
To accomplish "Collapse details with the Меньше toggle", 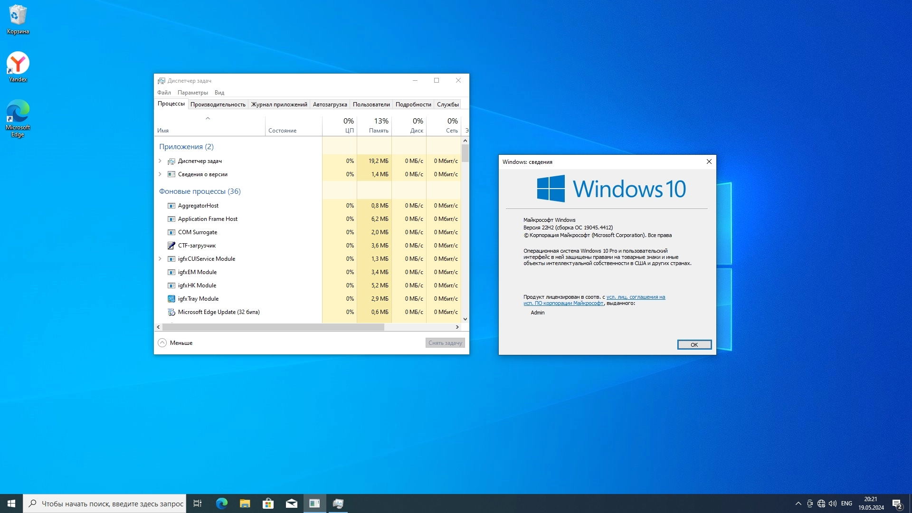I will point(175,343).
